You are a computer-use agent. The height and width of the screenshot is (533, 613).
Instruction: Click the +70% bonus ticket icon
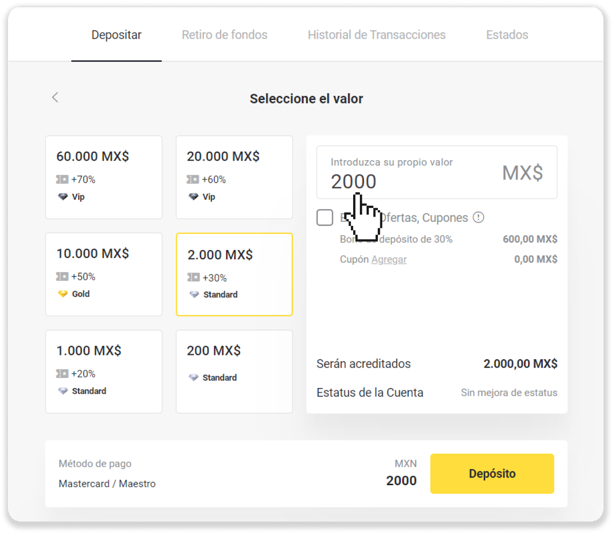[62, 179]
